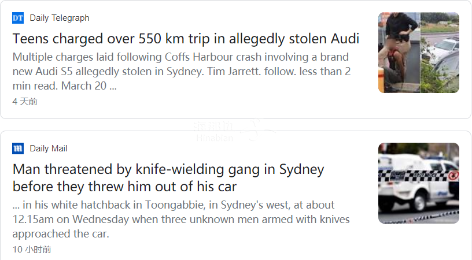Open the Daily Telegraph source name
Screen dimensions: 472x260
pos(60,18)
